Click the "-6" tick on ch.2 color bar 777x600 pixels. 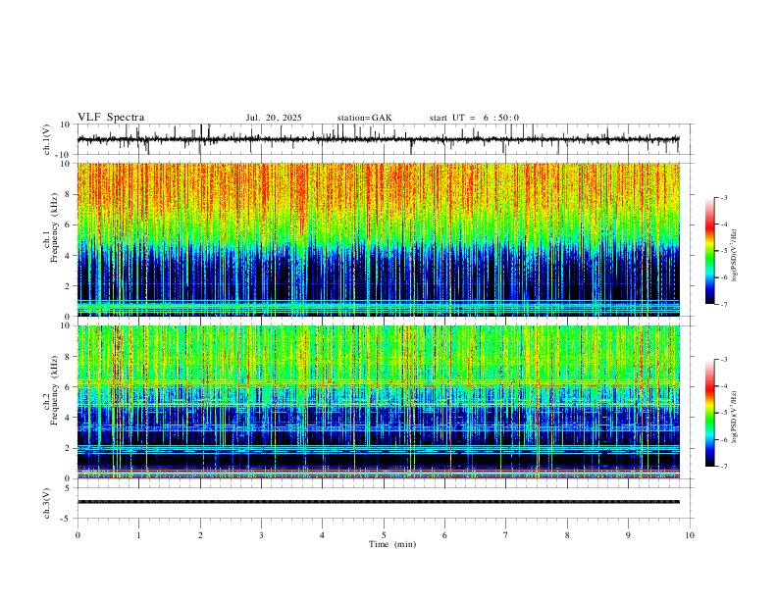[x=724, y=439]
